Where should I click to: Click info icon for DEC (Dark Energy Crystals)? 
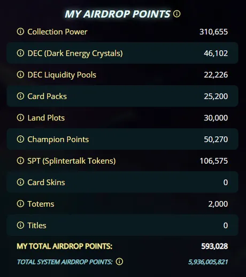point(20,53)
